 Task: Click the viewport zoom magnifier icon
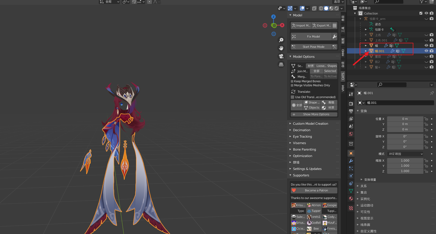coord(281,40)
